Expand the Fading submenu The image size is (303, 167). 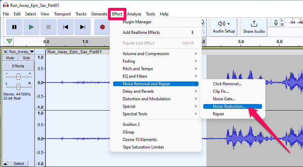point(156,61)
